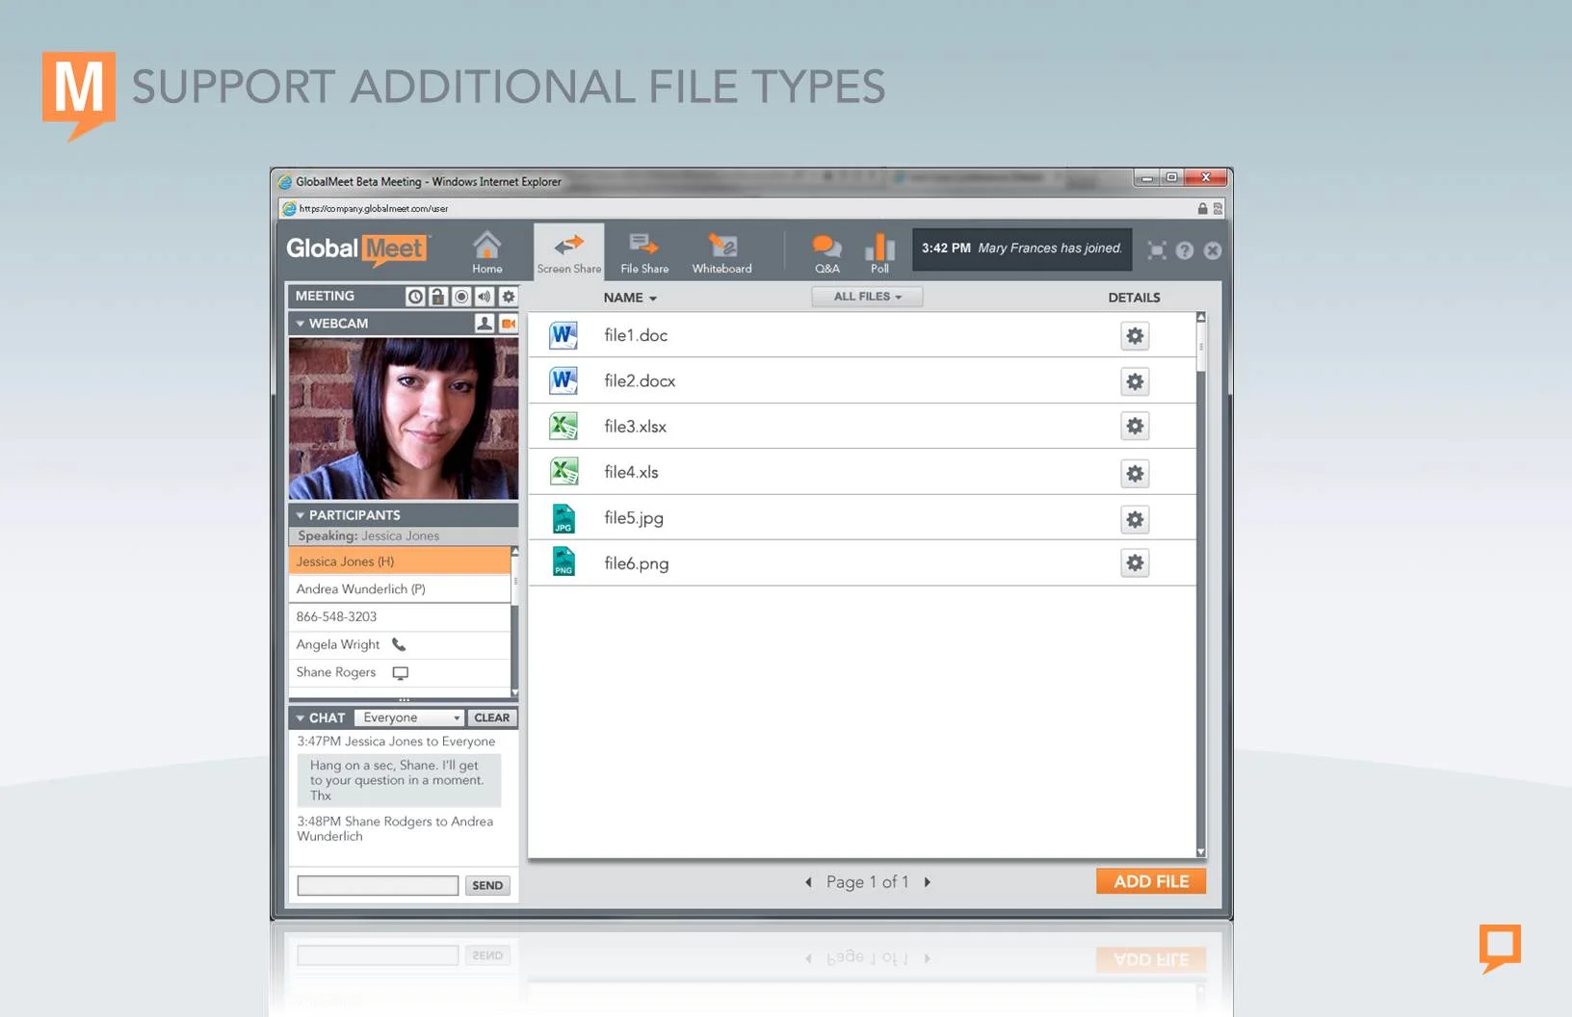Open the ALL FILES filter dropdown

coord(867,297)
